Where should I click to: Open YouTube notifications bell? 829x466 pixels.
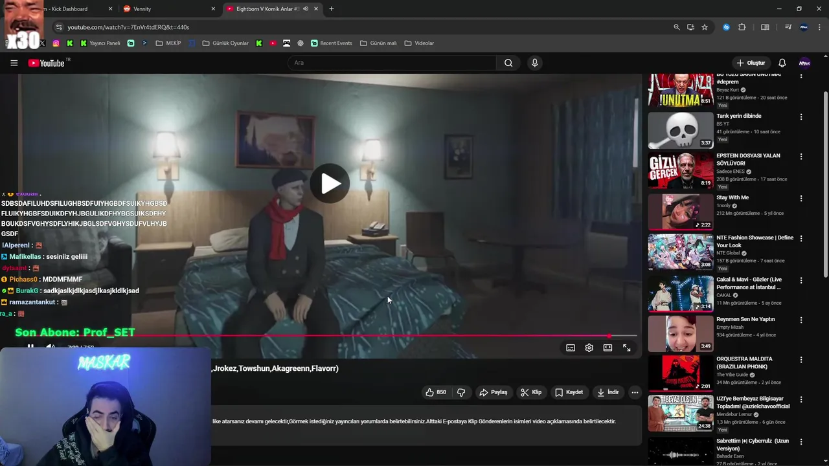coord(782,63)
